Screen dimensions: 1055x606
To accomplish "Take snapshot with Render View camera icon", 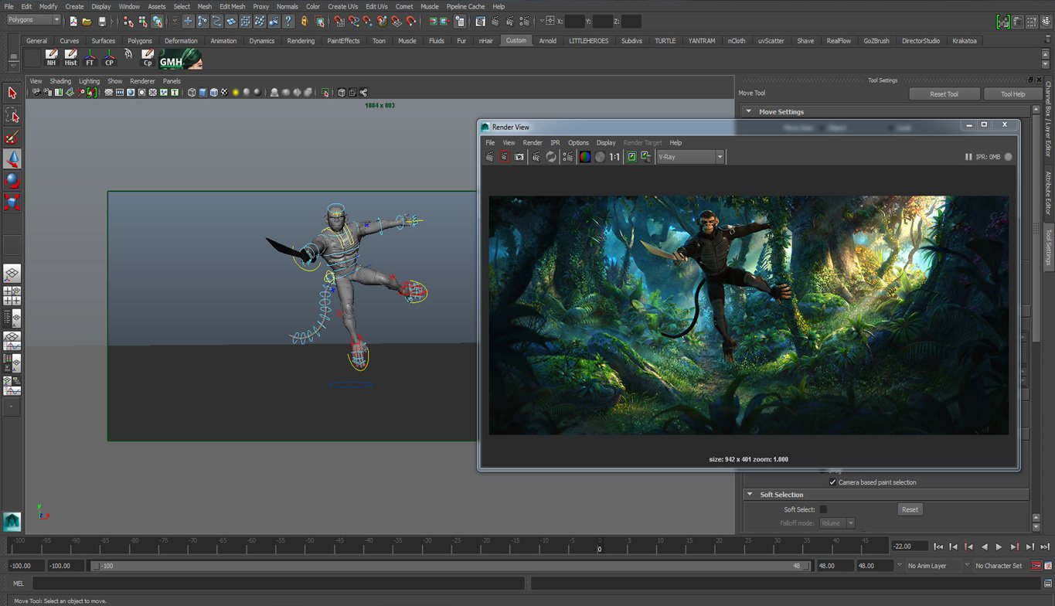I will (x=519, y=157).
